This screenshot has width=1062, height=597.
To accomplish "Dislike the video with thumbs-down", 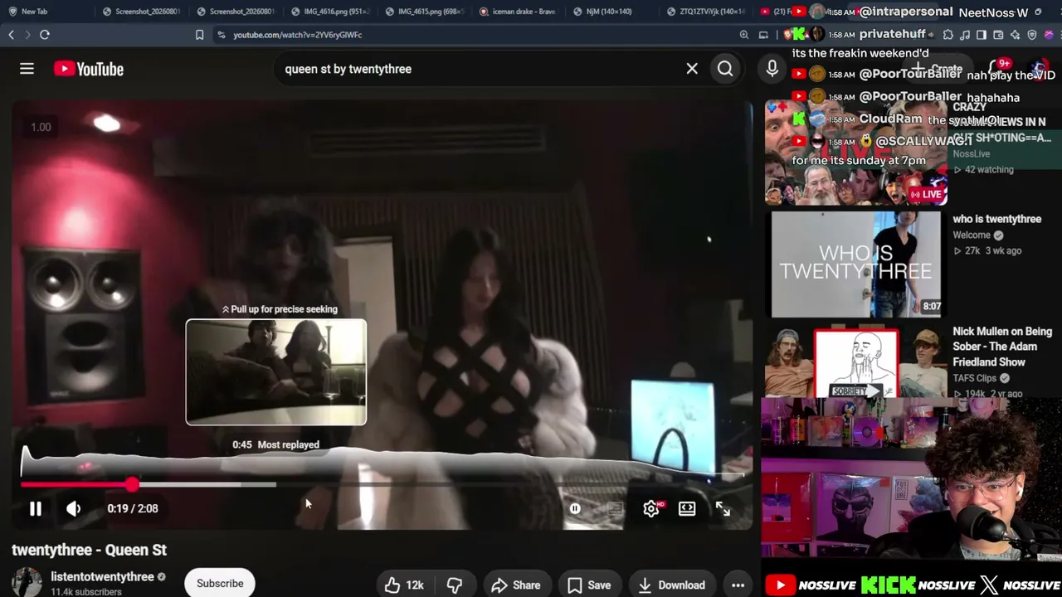I will pos(454,585).
